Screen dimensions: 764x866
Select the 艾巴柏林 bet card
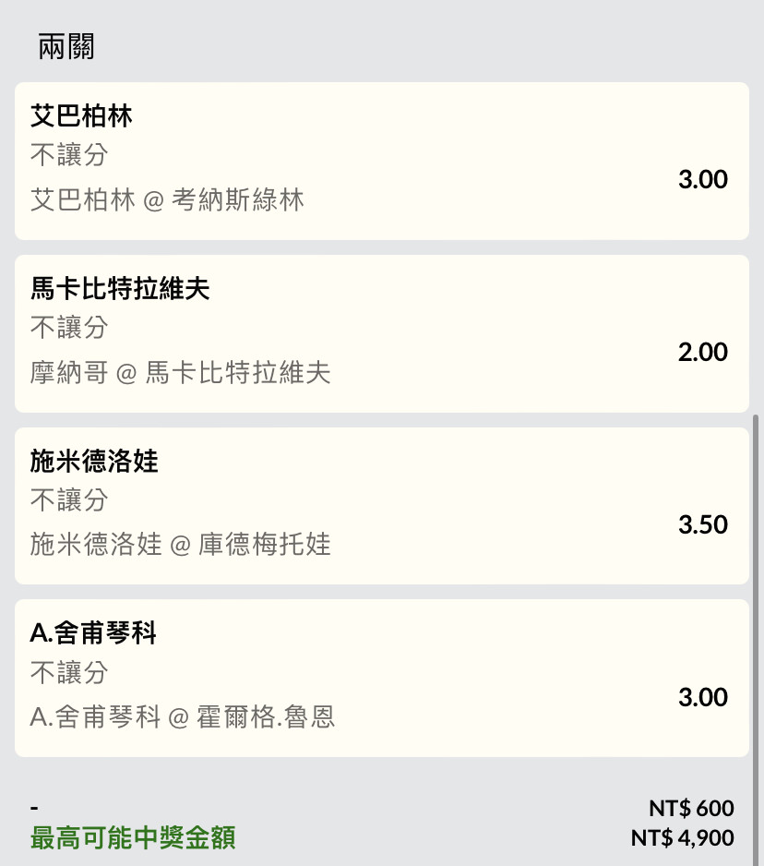pyautogui.click(x=381, y=161)
